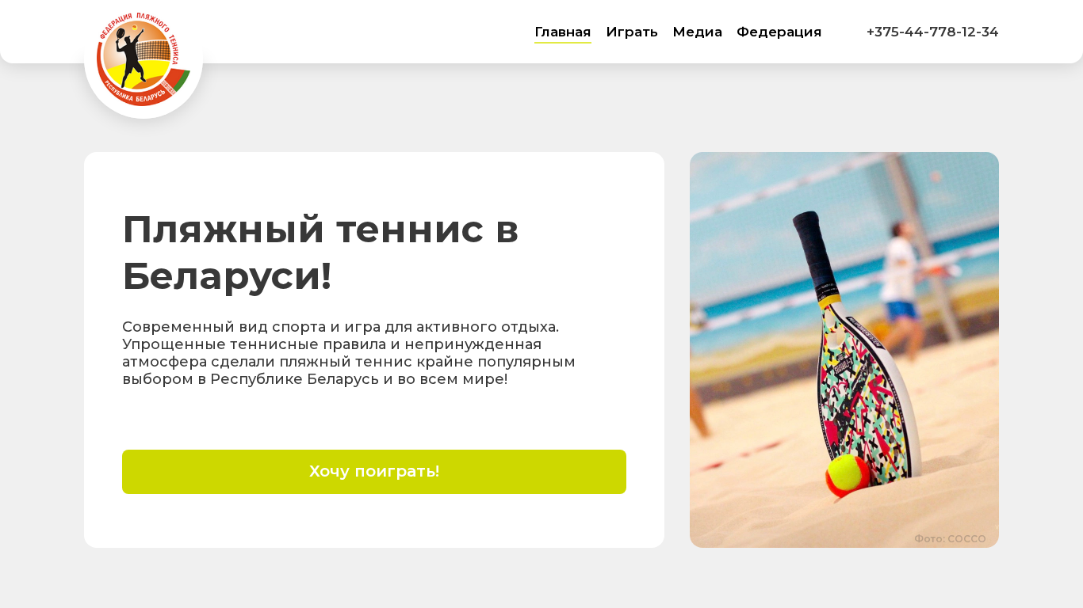
Task: Open the beach racket photo
Action: [x=844, y=350]
